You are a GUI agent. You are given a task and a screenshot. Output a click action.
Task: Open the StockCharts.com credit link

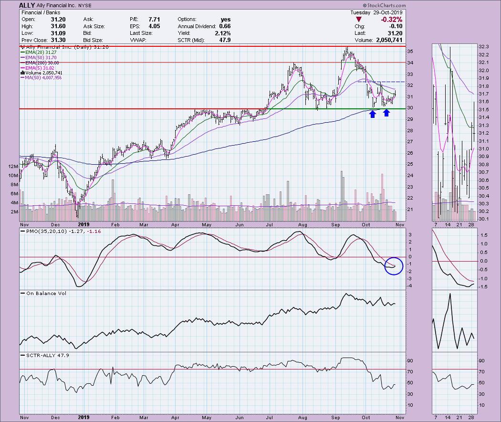[x=385, y=5]
